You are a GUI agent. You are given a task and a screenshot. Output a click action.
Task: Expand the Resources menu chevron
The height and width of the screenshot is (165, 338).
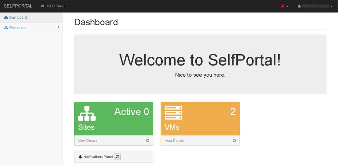58,27
